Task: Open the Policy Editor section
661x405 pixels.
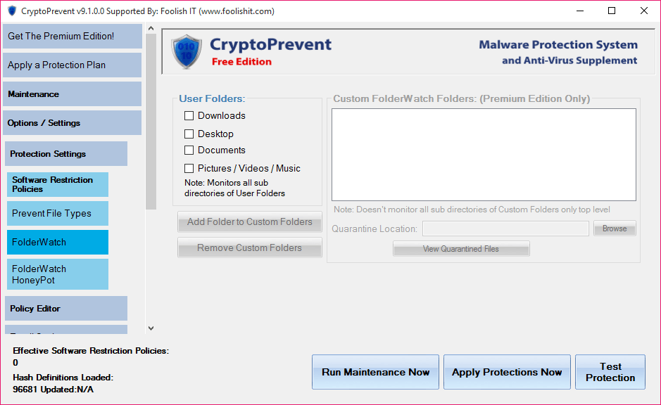Action: coord(66,309)
